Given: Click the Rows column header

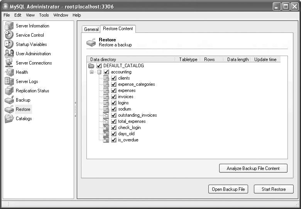Looking at the screenshot, I should point(212,59).
